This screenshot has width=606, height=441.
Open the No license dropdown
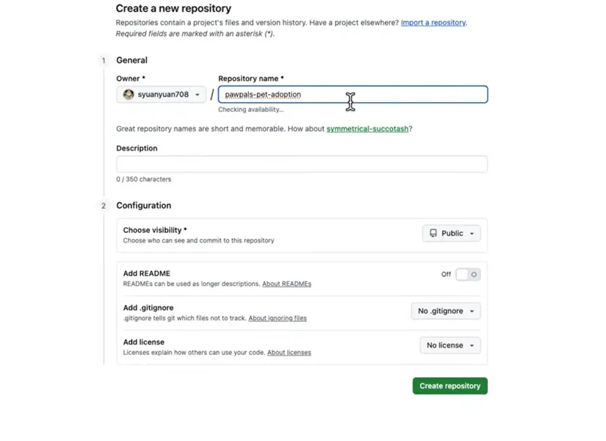450,345
